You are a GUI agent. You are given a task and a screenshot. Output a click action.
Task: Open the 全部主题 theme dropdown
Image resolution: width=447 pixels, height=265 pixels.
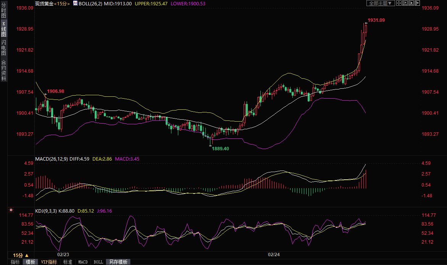[x=380, y=3]
